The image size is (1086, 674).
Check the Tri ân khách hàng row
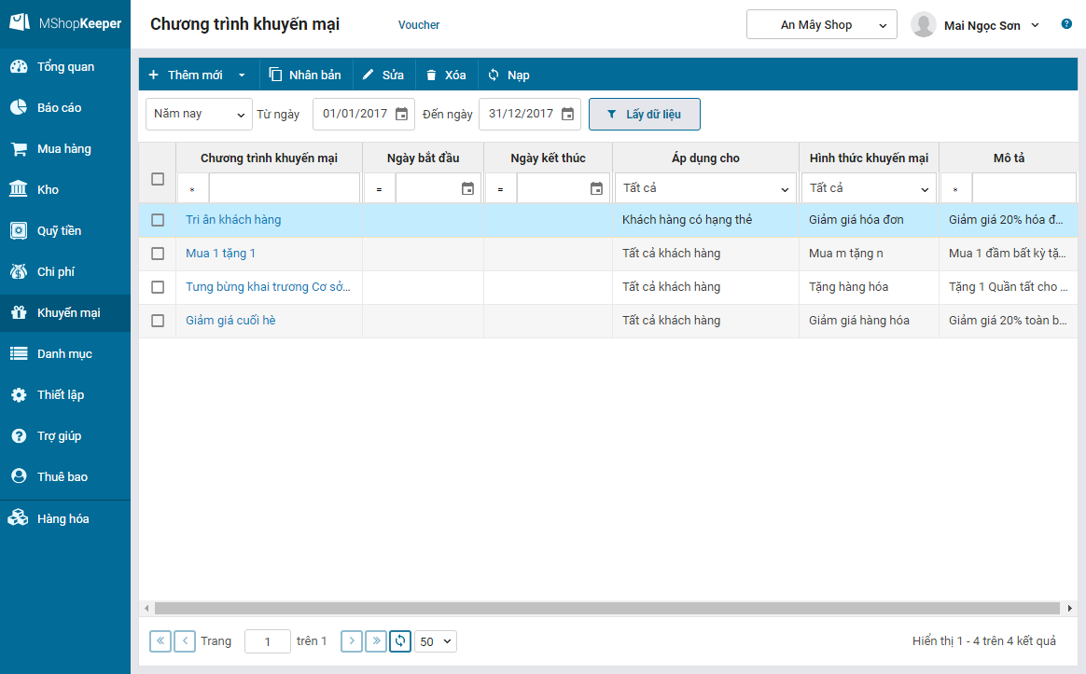point(158,220)
